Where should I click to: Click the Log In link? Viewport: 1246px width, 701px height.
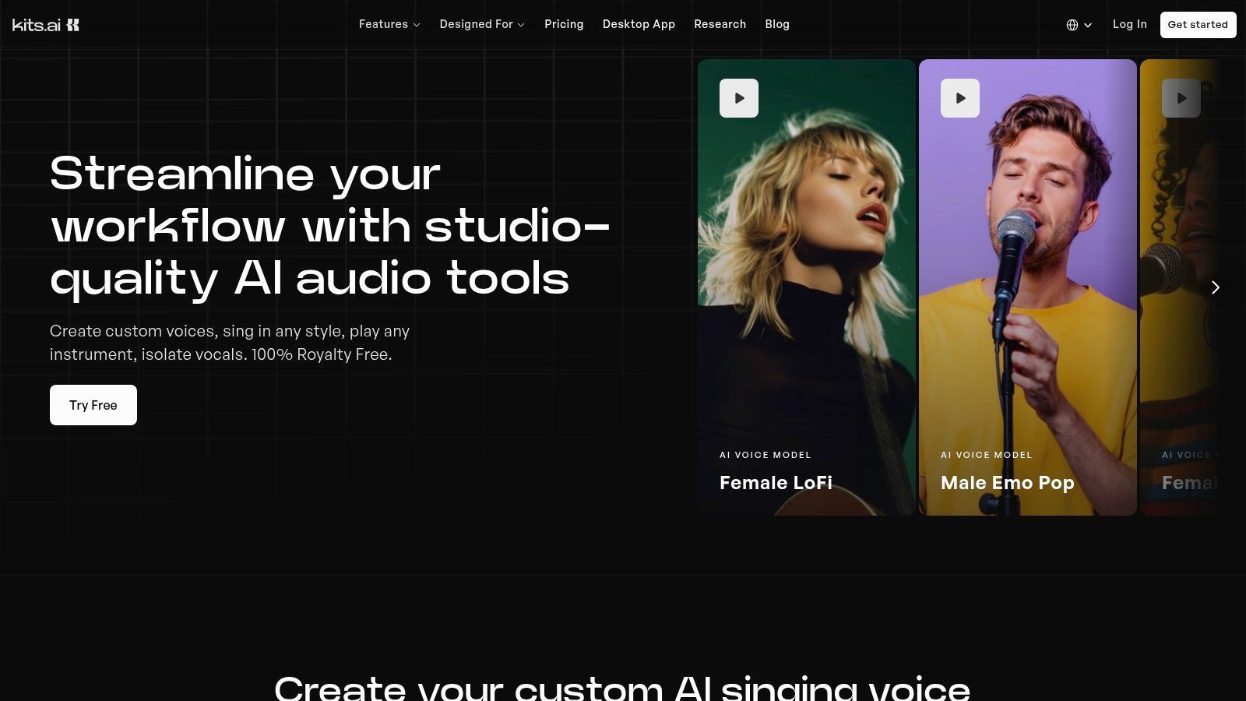click(1129, 24)
